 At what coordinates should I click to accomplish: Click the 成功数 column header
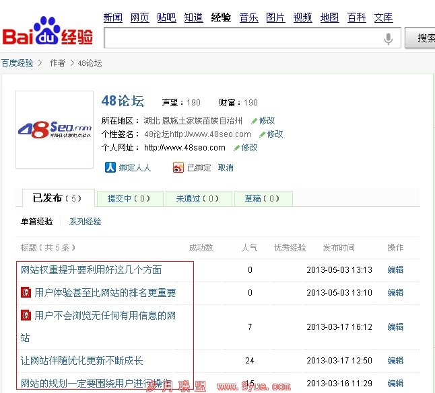201,247
